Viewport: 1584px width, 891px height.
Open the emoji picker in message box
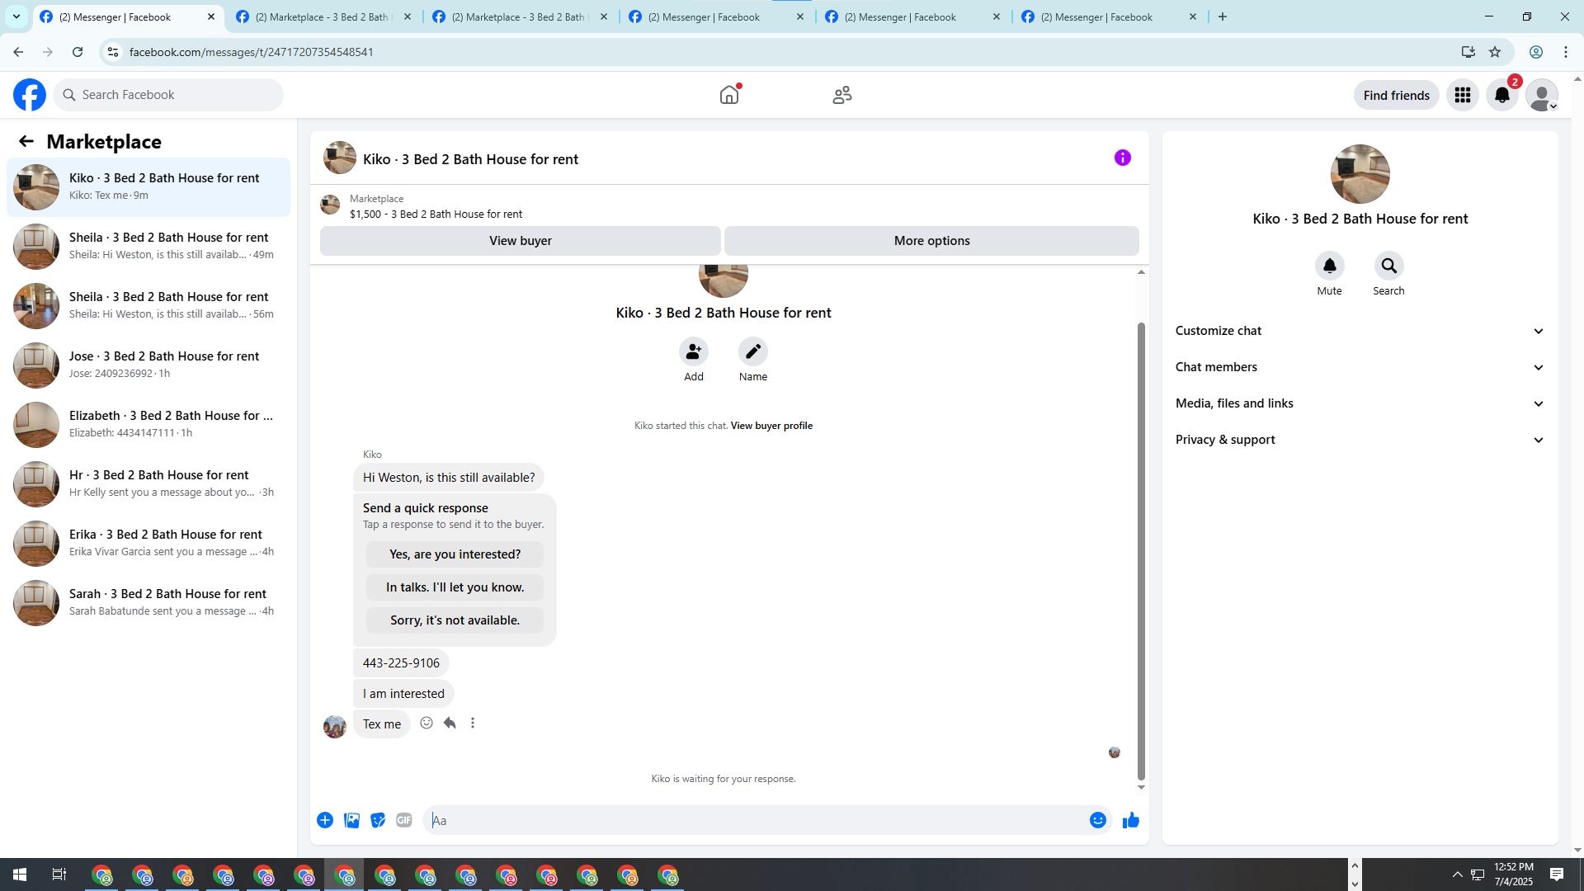(1097, 820)
